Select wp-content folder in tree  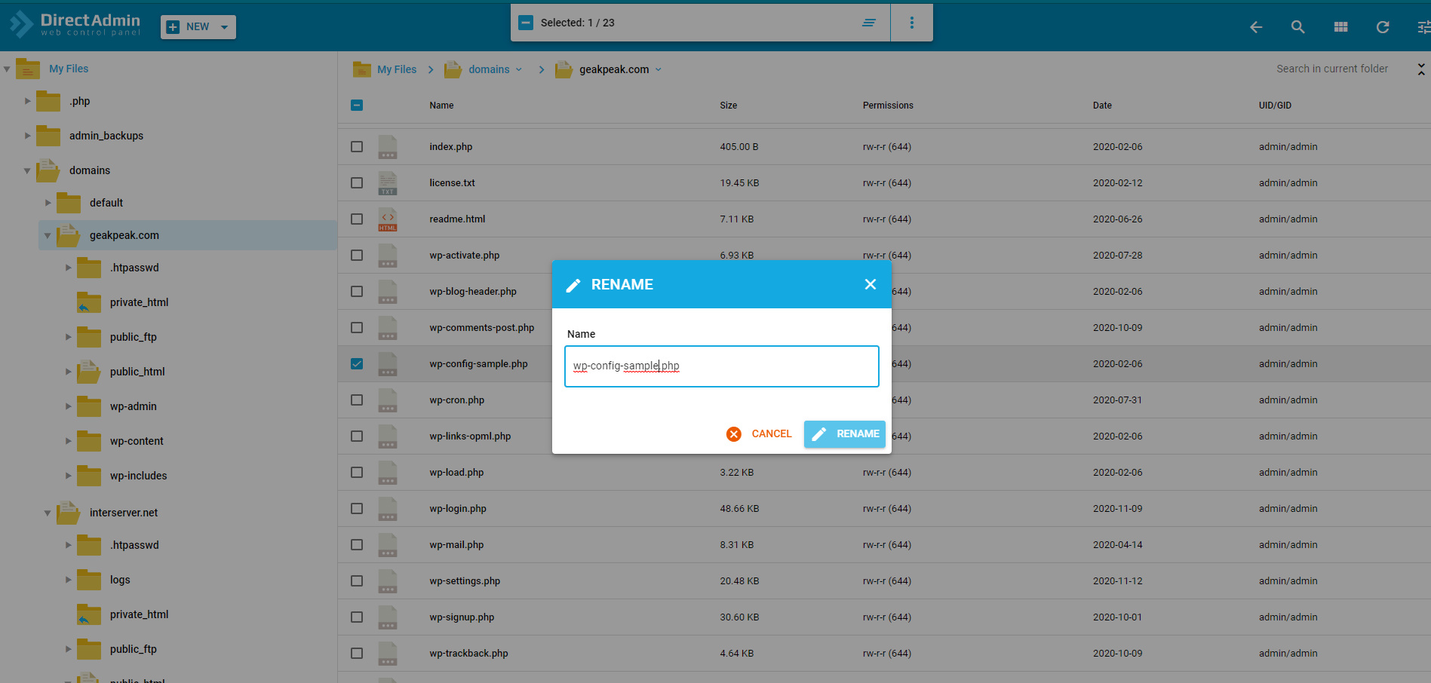point(137,441)
